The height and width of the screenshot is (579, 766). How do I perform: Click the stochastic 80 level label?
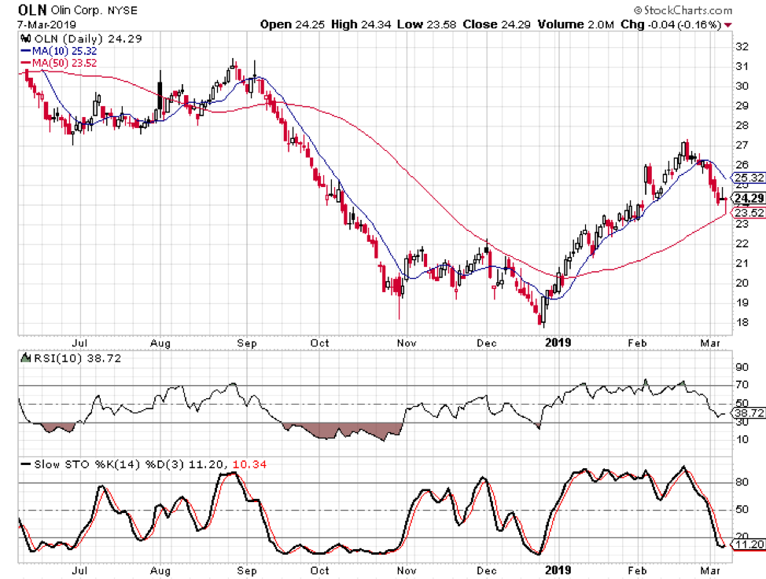point(742,482)
